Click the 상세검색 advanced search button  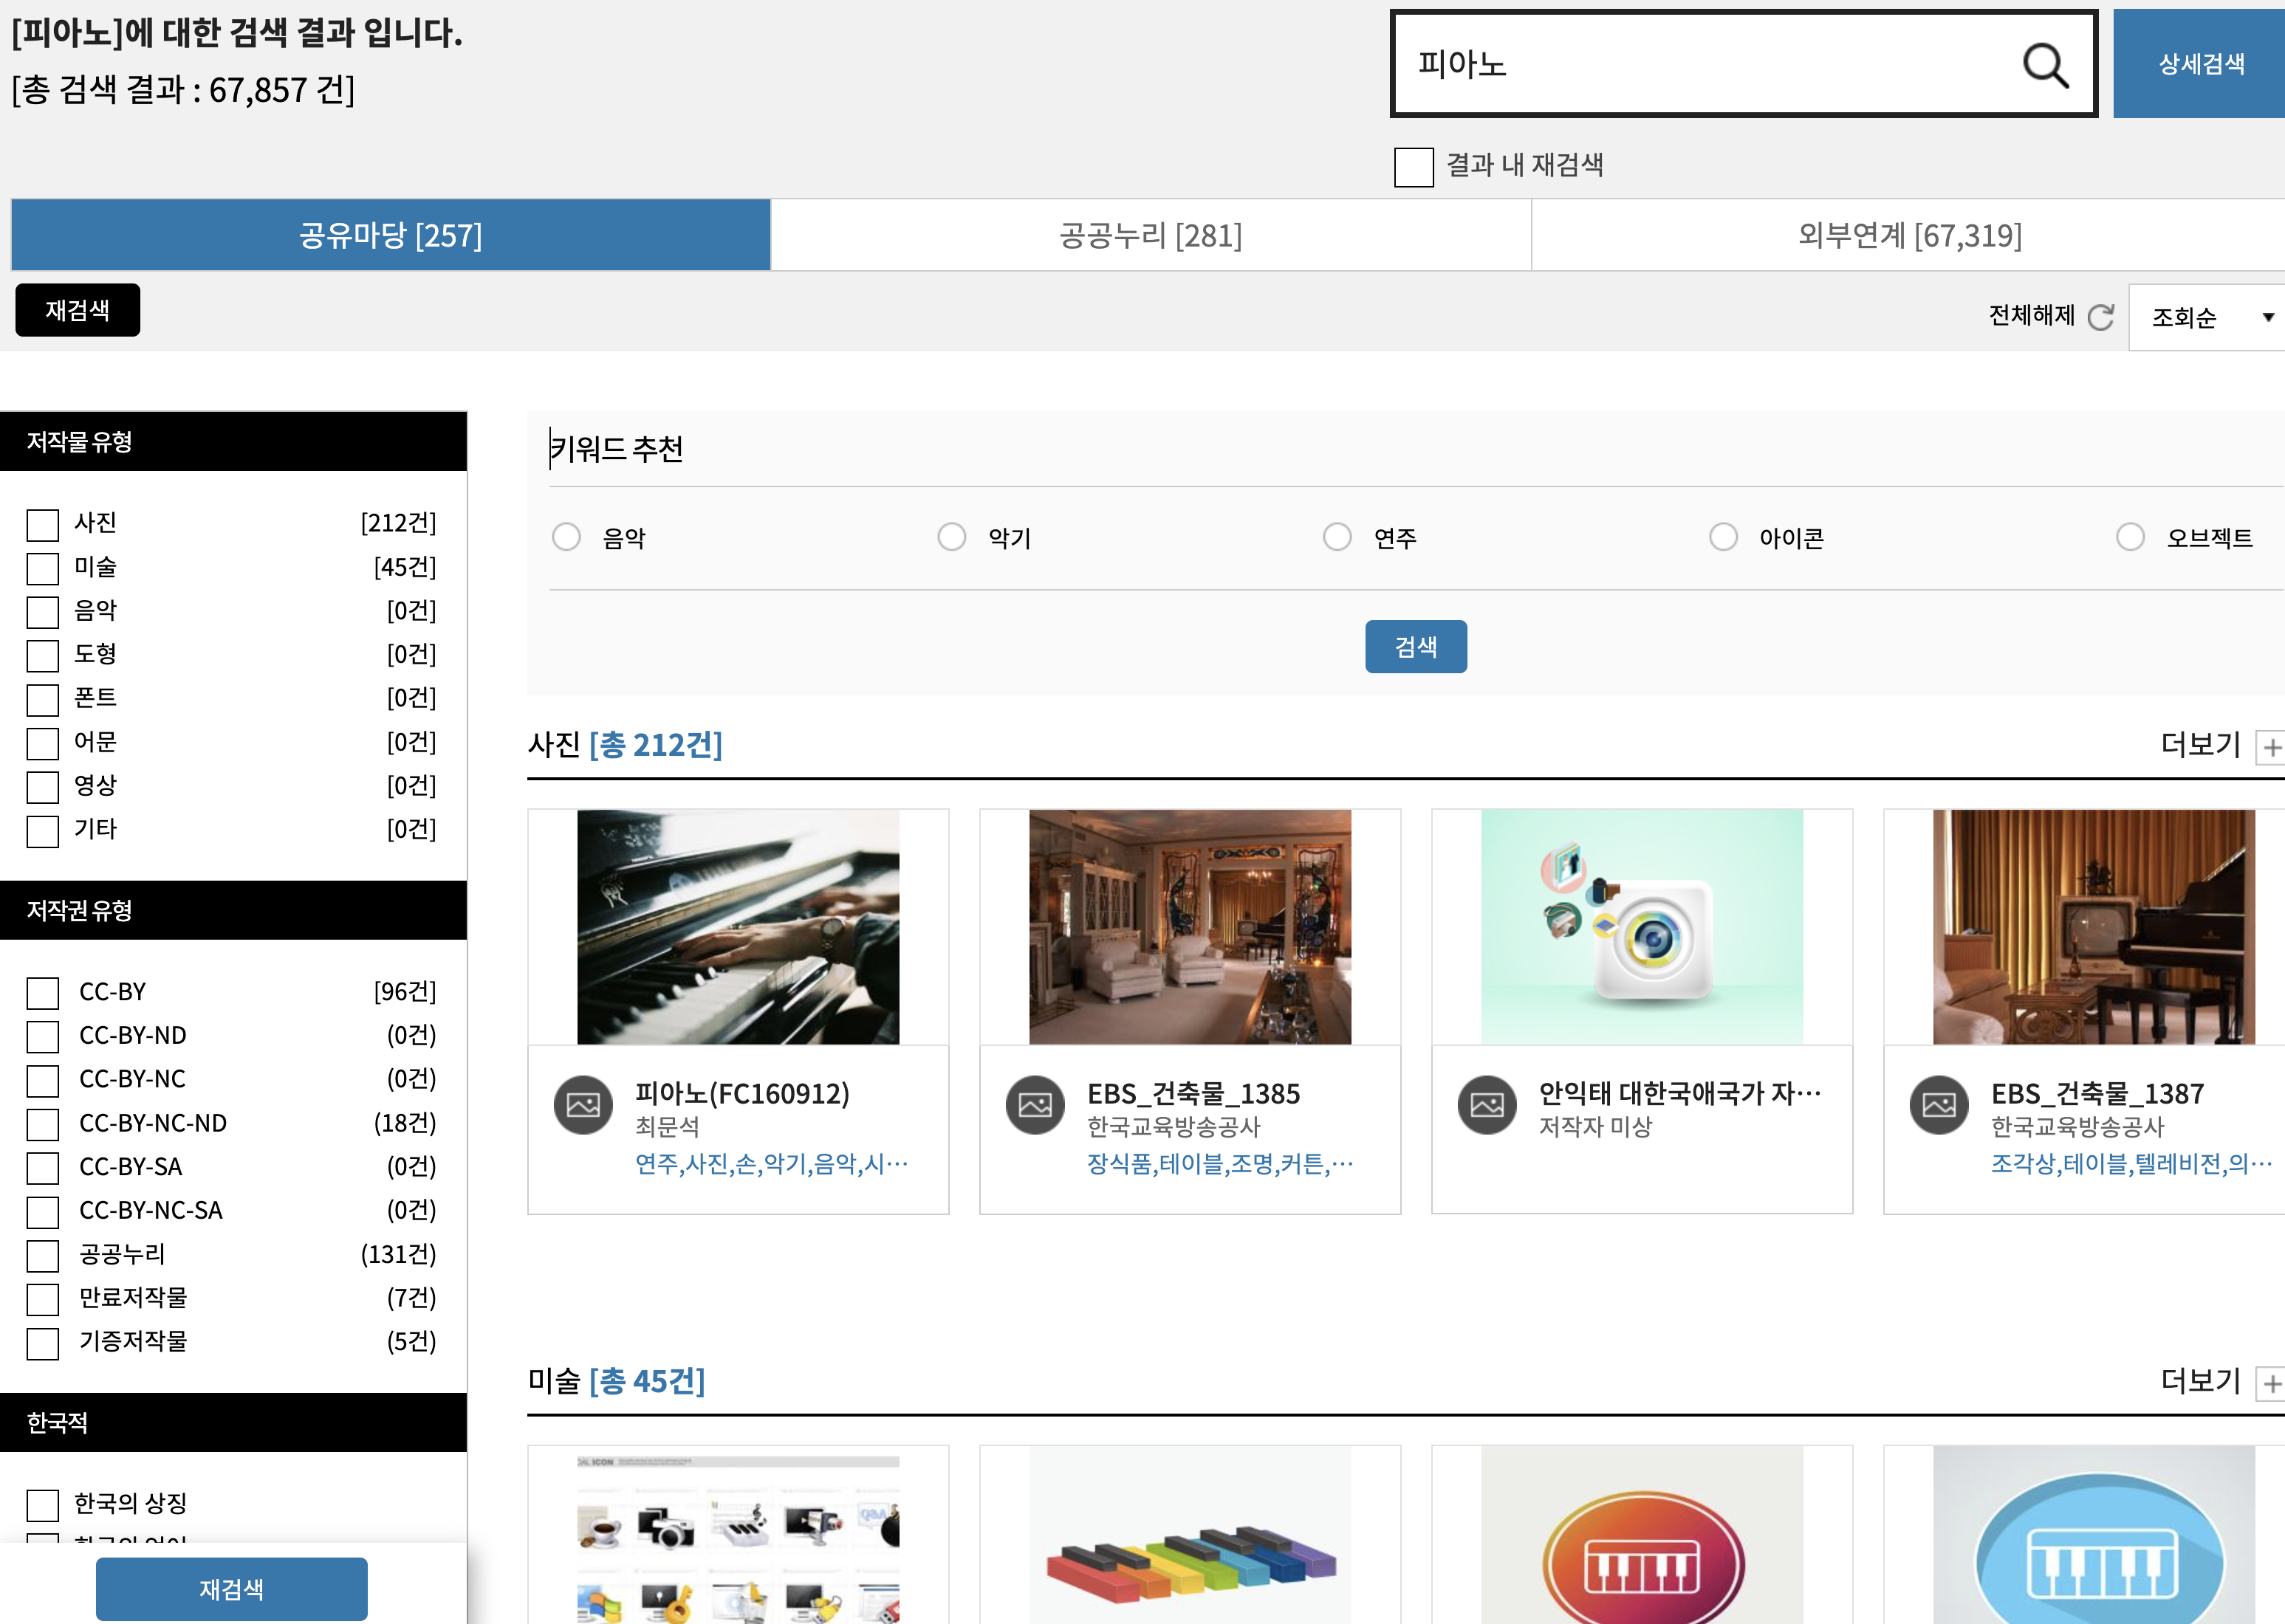tap(2200, 64)
